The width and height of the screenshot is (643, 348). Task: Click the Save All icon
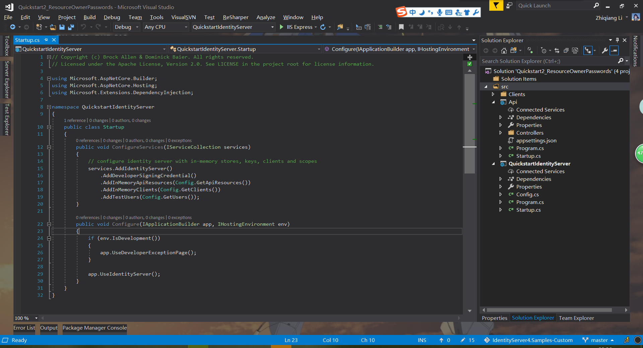(x=71, y=27)
